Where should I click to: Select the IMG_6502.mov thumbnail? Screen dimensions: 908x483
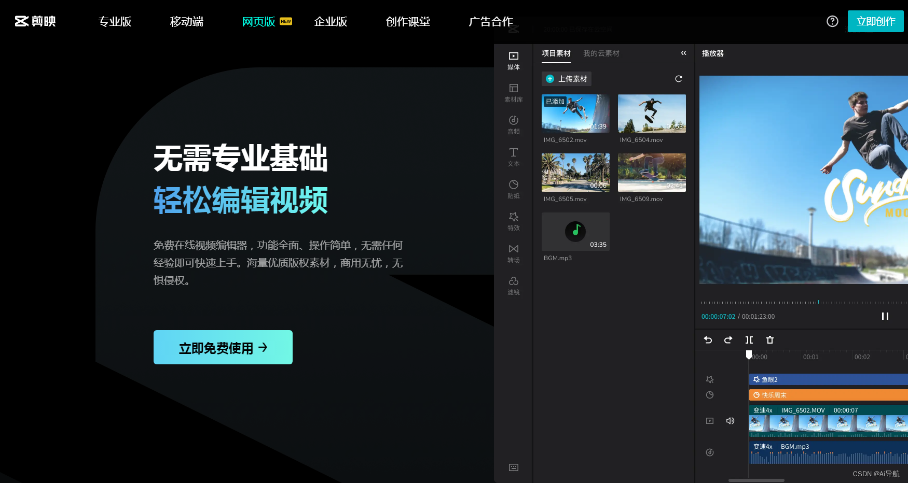point(575,113)
